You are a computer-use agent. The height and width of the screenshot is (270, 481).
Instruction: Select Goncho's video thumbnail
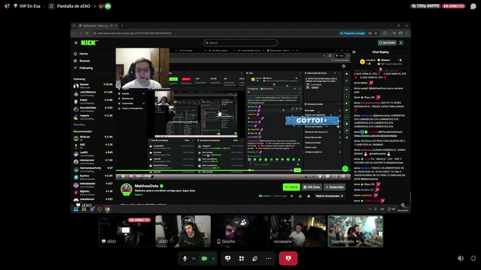240,231
